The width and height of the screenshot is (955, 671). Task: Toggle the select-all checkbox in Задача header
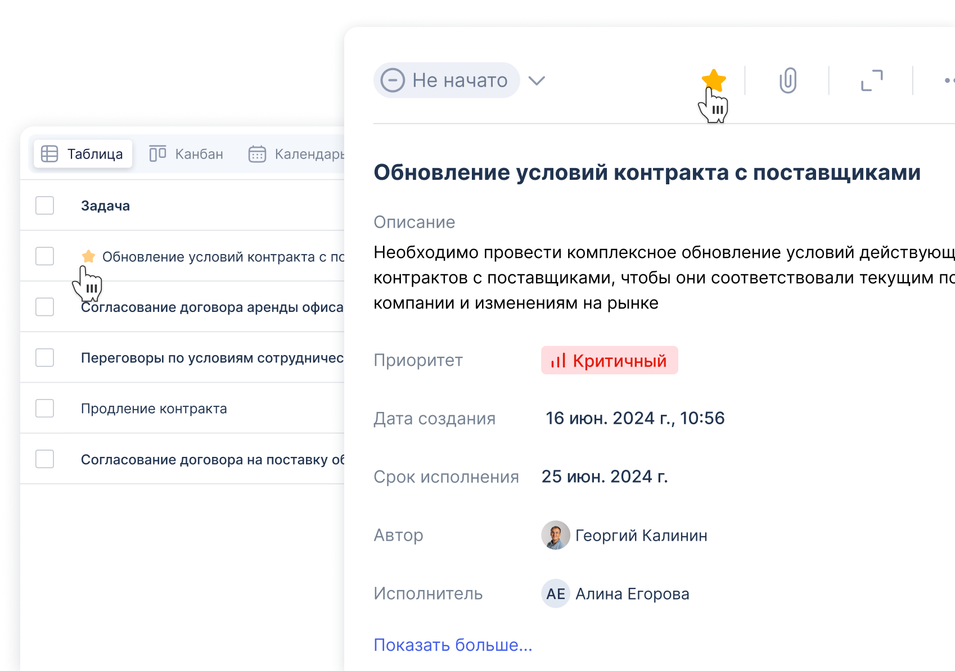[45, 206]
